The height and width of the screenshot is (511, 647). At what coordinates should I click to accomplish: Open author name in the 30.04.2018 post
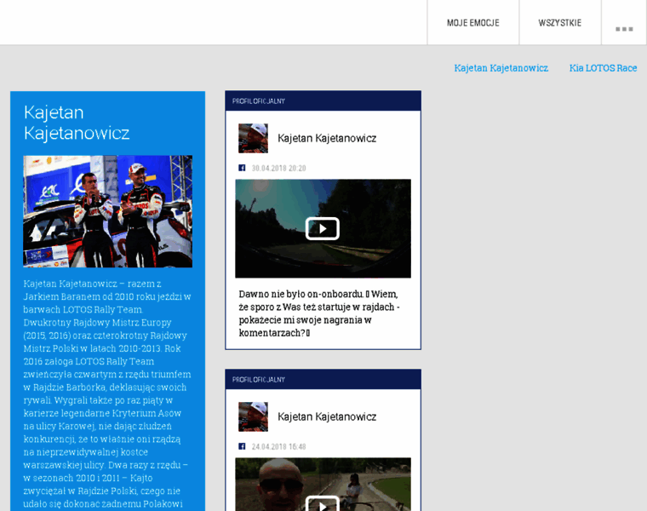(x=327, y=138)
